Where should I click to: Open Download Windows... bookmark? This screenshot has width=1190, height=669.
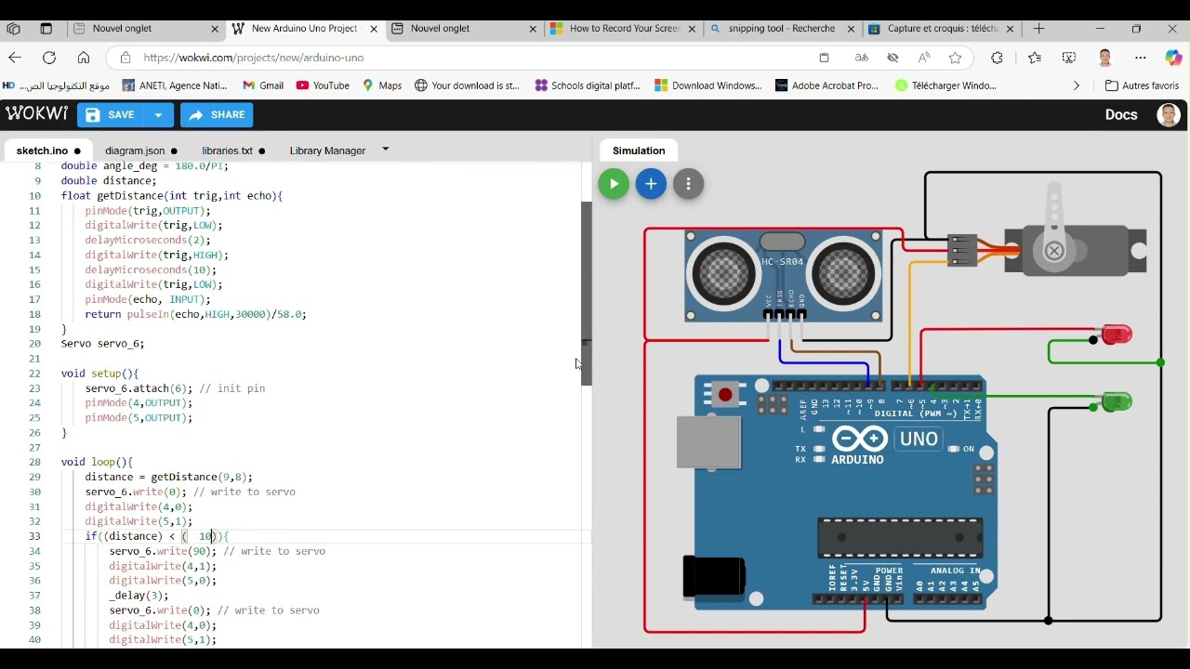pos(707,85)
